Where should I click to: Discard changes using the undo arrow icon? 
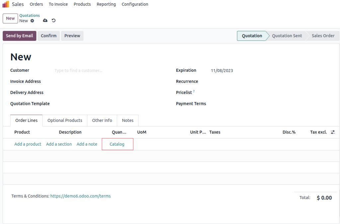53,21
